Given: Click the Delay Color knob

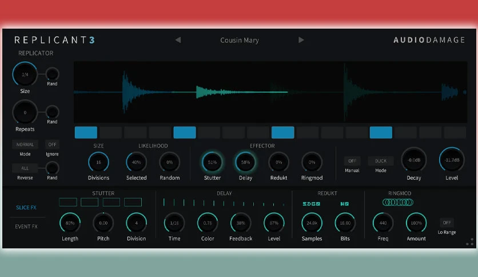Looking at the screenshot, I should click(x=208, y=223).
